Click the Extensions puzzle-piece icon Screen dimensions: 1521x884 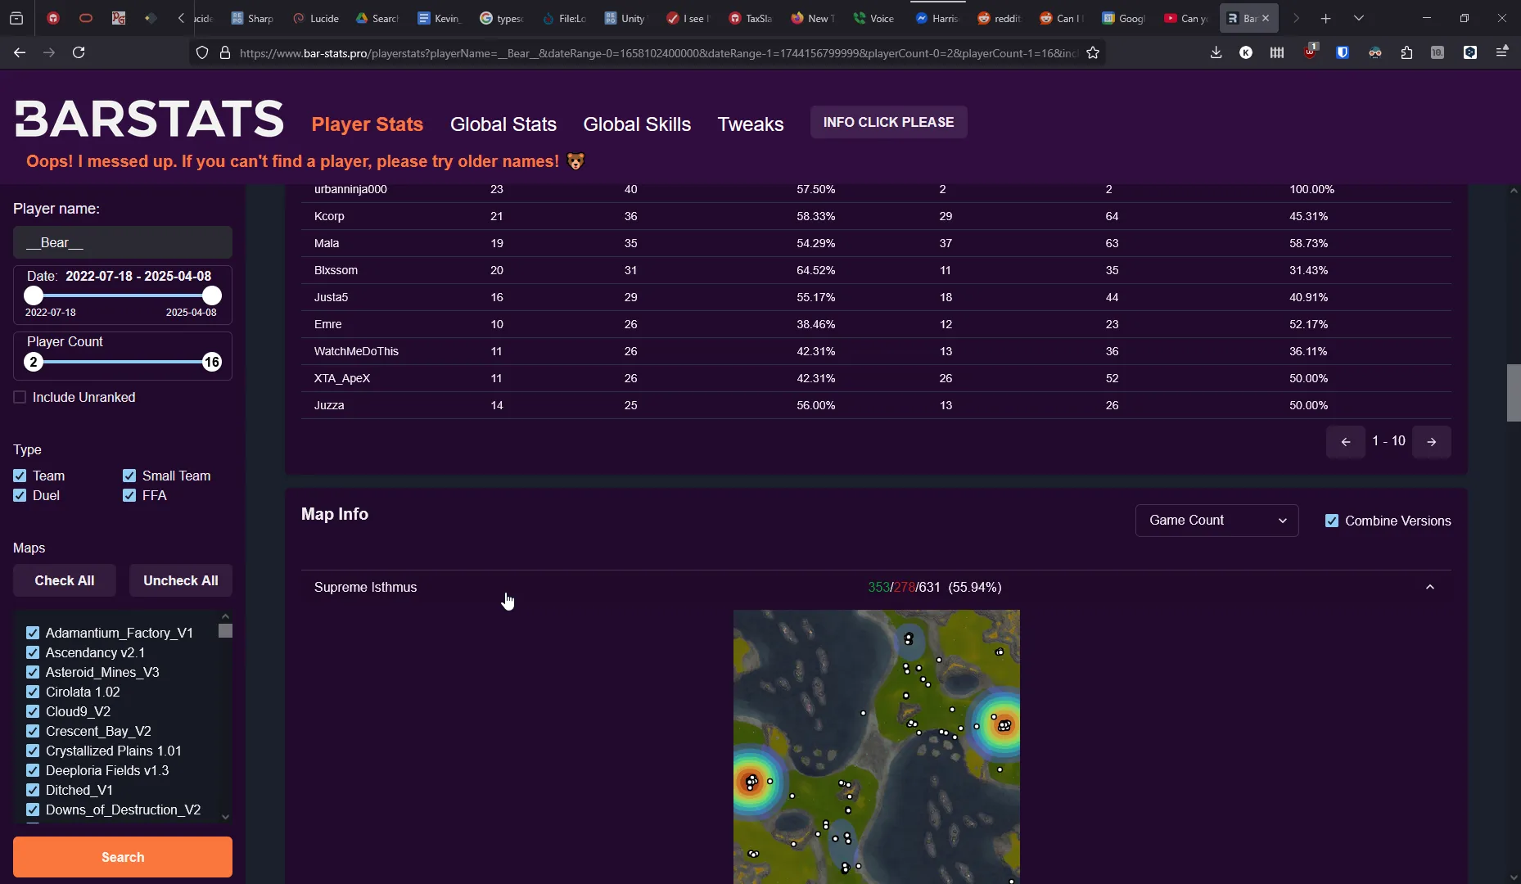pyautogui.click(x=1406, y=52)
